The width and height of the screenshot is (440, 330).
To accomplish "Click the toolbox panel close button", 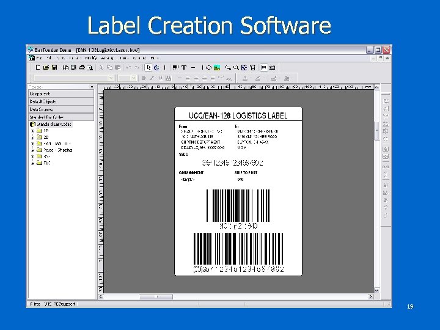I will pos(92,87).
